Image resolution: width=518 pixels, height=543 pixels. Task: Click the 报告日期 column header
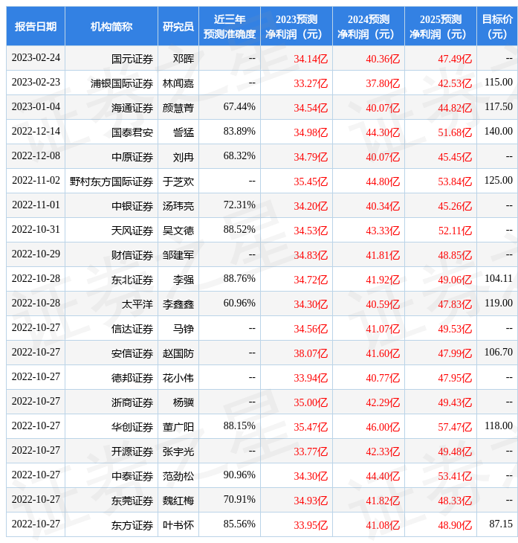coord(36,26)
